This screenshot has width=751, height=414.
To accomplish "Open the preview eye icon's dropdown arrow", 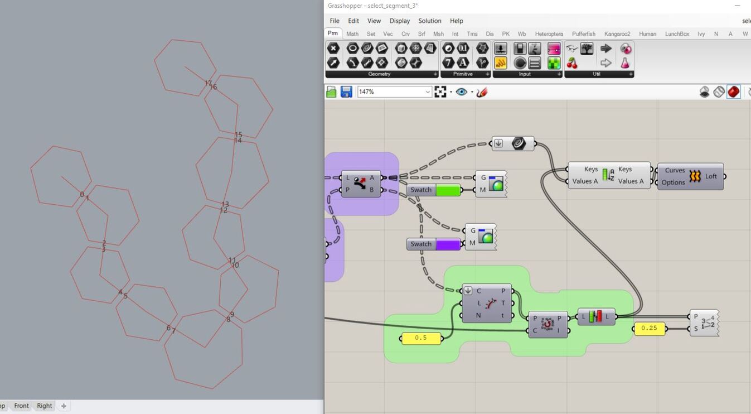I will click(472, 92).
